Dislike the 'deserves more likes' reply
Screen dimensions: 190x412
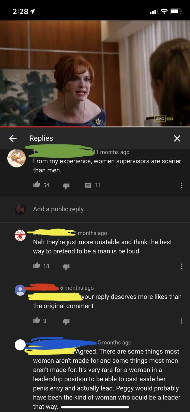tap(66, 321)
